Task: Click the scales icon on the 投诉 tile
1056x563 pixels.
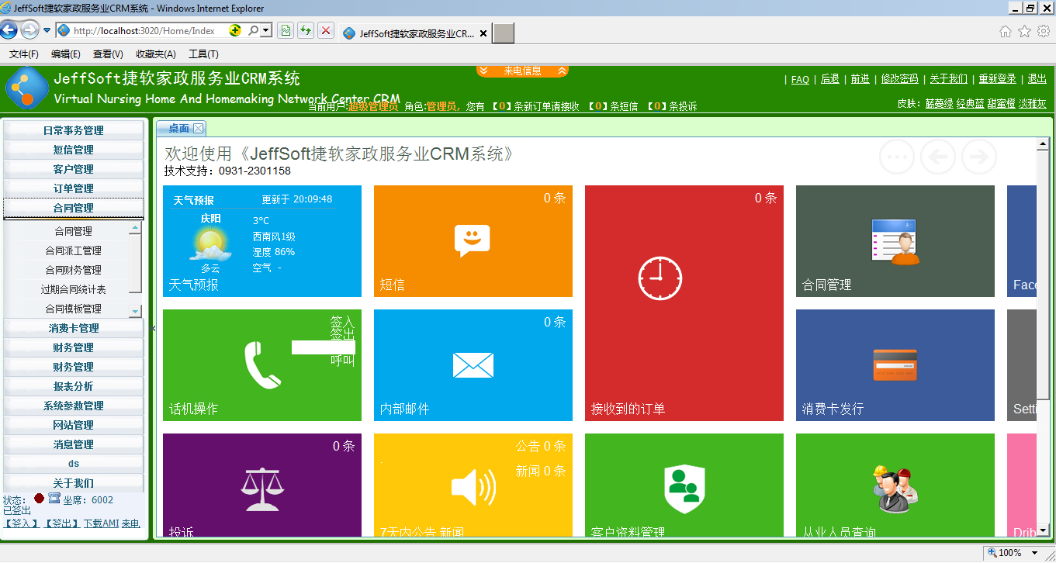Action: click(261, 489)
